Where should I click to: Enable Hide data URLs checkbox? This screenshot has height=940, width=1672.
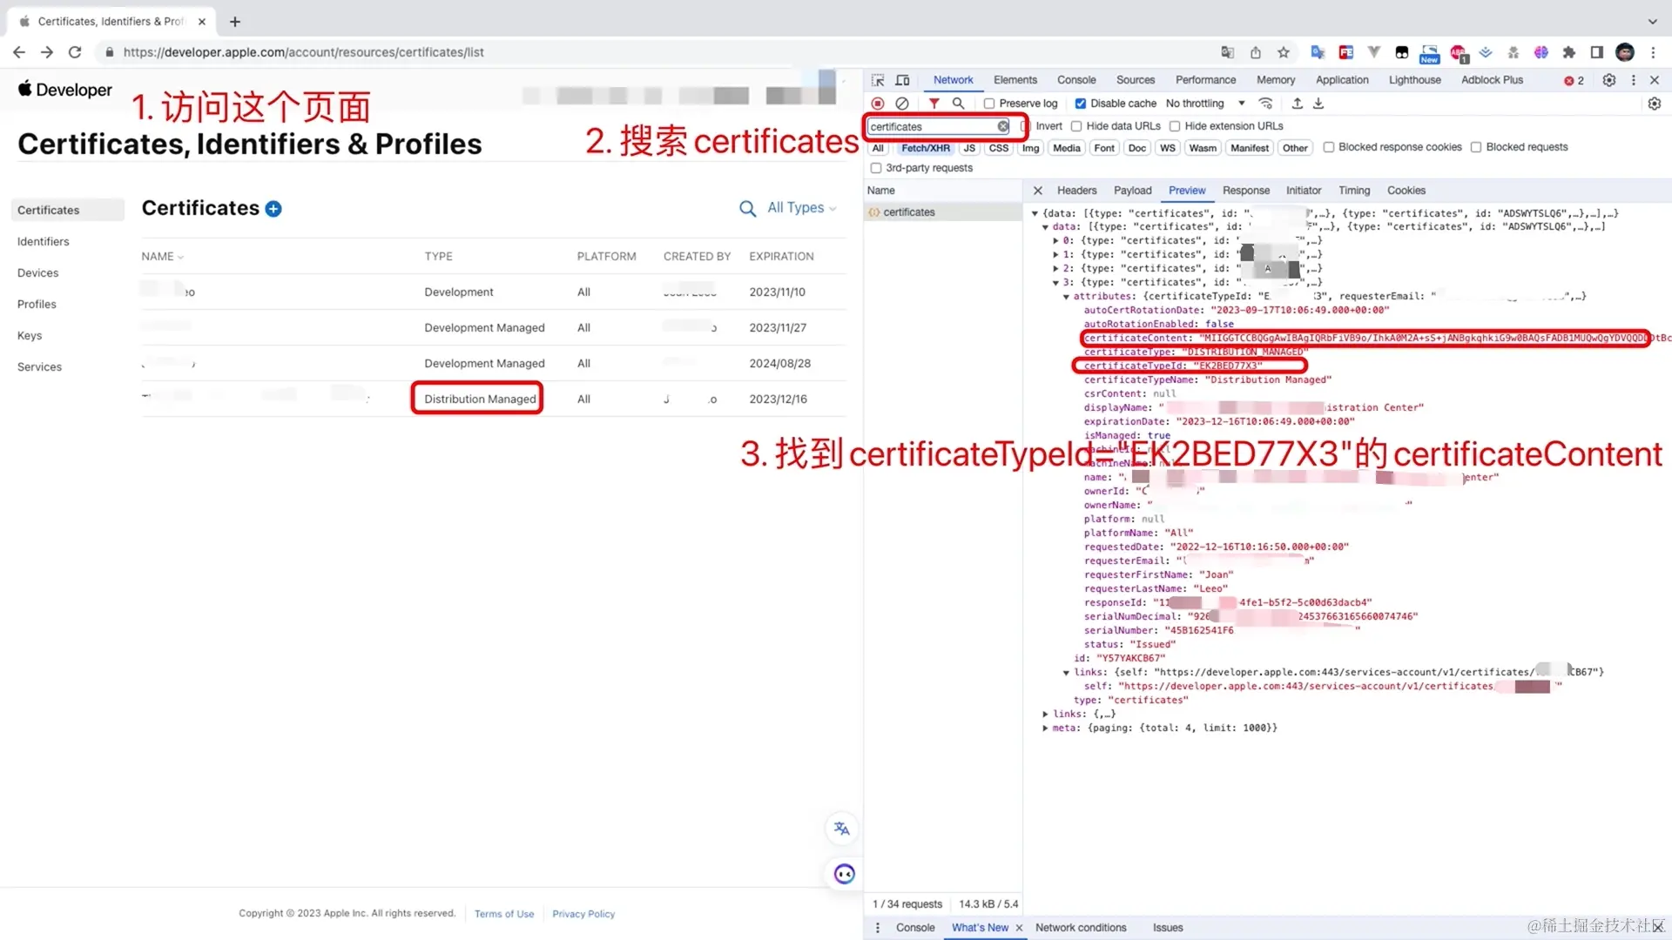(x=1076, y=126)
